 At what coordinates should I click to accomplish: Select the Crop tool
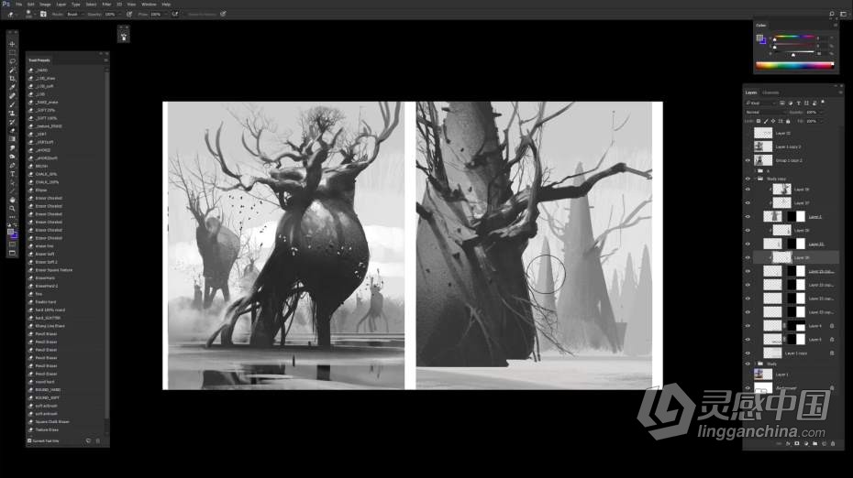(13, 79)
